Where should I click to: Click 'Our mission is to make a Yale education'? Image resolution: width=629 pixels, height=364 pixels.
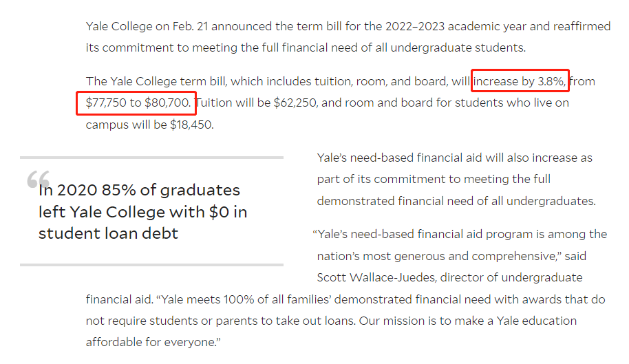[x=468, y=321]
